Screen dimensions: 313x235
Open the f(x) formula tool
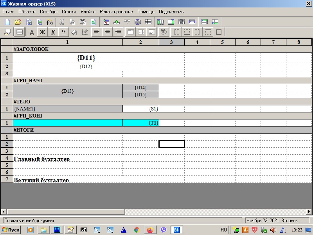[x=50, y=22]
